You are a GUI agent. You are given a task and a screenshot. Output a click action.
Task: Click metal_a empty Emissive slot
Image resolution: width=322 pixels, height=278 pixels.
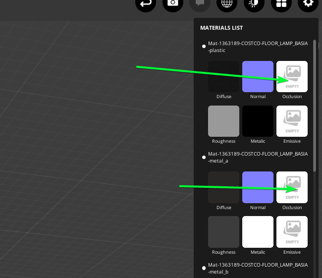[292, 232]
